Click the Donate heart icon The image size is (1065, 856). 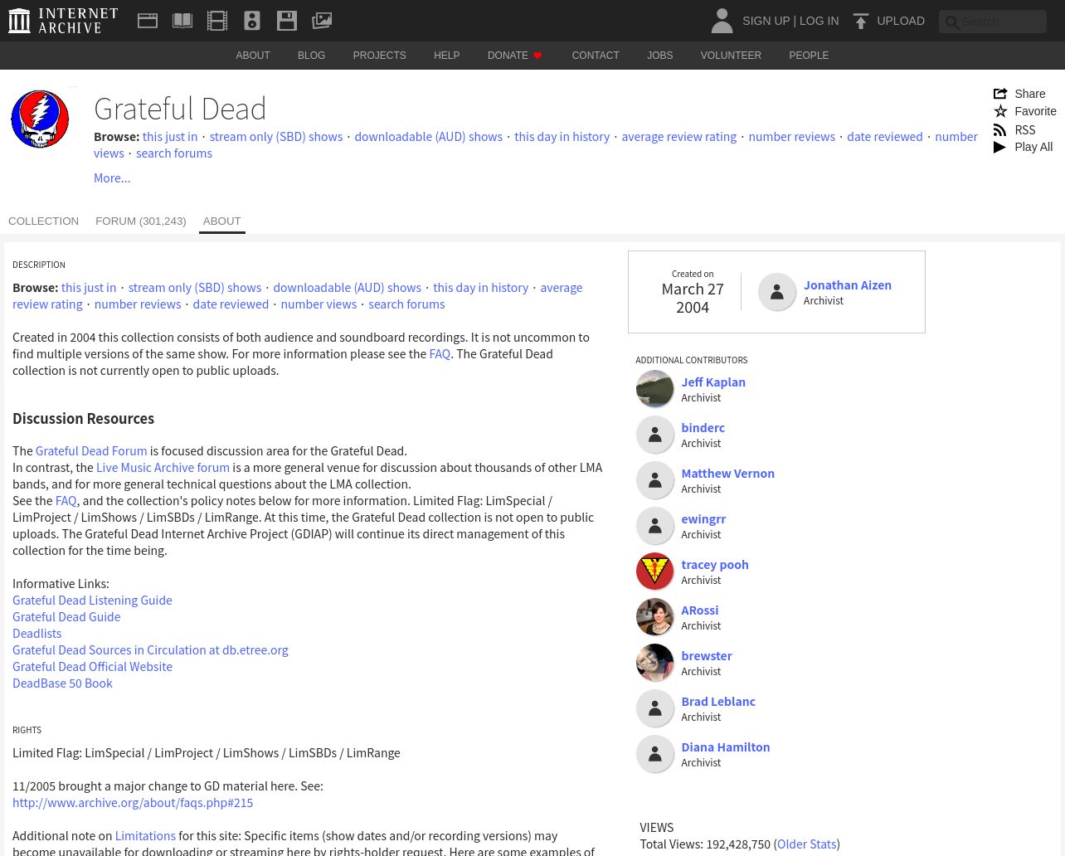click(537, 56)
